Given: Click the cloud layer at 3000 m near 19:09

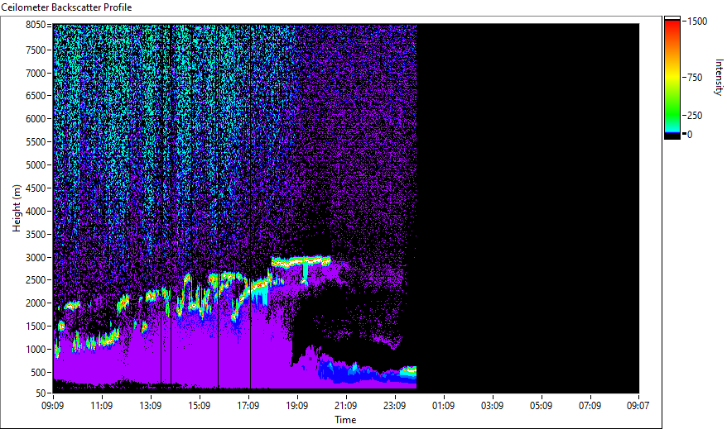Looking at the screenshot, I should pyautogui.click(x=301, y=261).
